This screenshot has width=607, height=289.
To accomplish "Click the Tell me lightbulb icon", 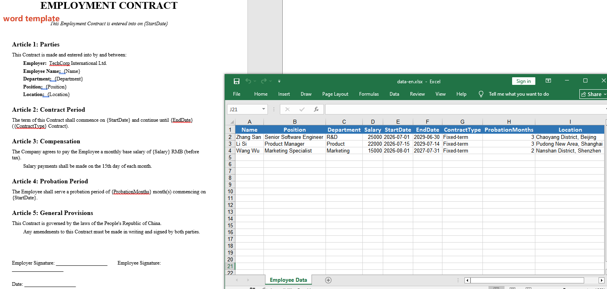I will click(x=481, y=94).
